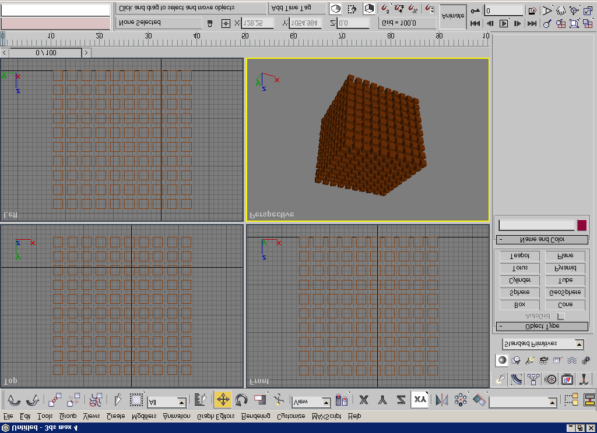Open the Schematic View icon at toolbar end
This screenshot has height=433, width=597.
(589, 400)
